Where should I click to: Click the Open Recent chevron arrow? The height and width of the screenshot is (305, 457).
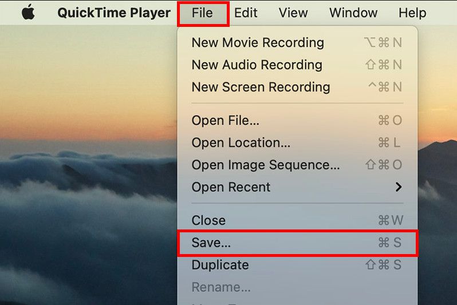click(x=399, y=187)
